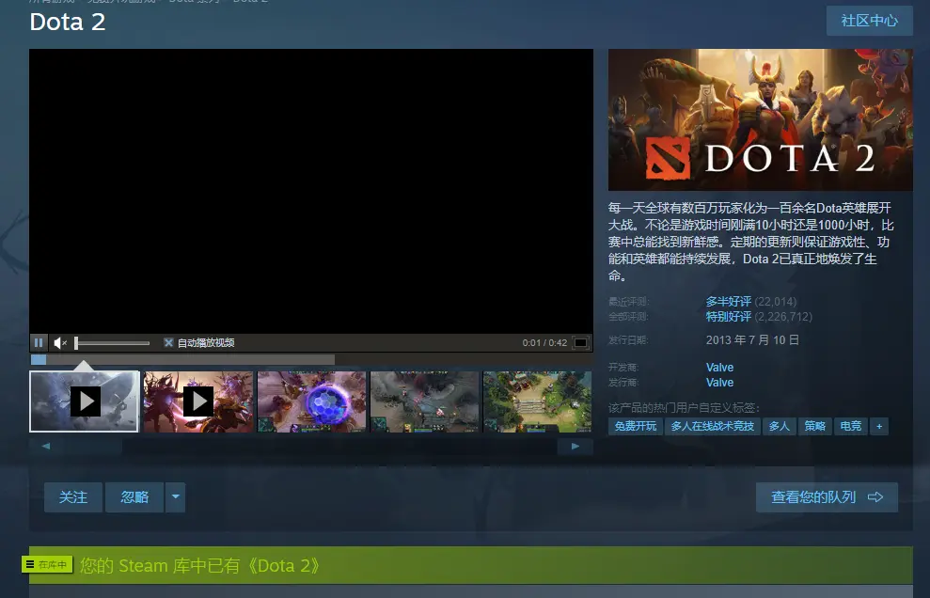Viewport: 930px width, 598px height.
Task: Click the 忽略 ignore button
Action: pos(134,497)
